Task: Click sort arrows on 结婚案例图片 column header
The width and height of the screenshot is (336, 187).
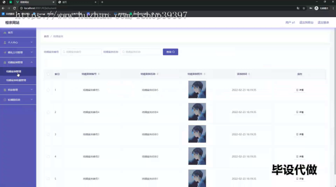Action: [205, 74]
